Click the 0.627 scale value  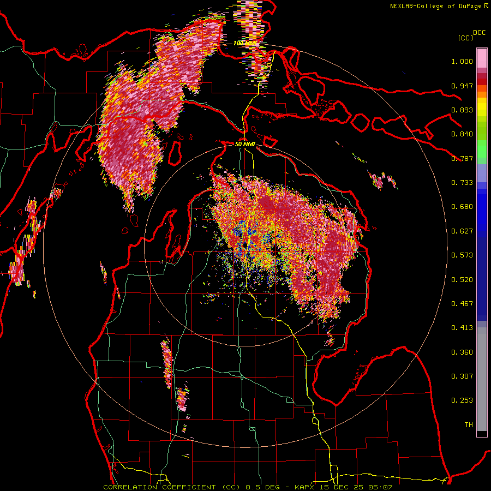462,231
